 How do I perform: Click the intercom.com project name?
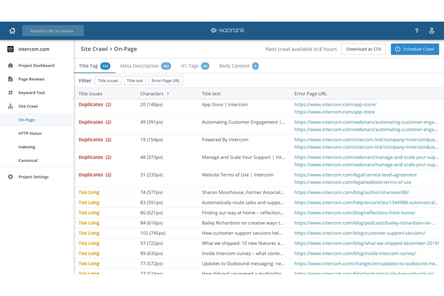pyautogui.click(x=34, y=49)
